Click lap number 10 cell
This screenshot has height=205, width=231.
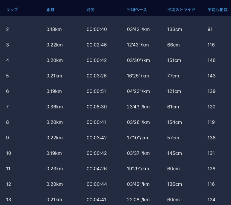pos(9,153)
